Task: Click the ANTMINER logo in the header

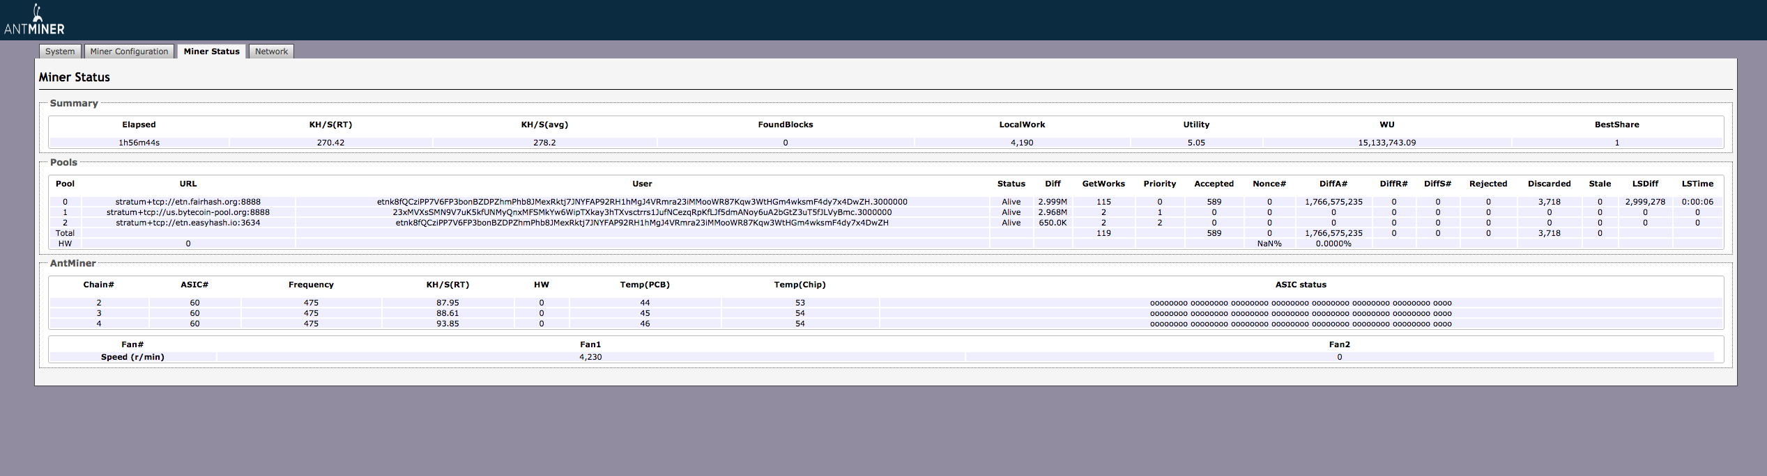Action: 34,20
